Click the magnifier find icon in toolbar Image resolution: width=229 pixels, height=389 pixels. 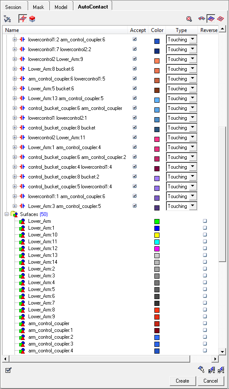point(189,19)
